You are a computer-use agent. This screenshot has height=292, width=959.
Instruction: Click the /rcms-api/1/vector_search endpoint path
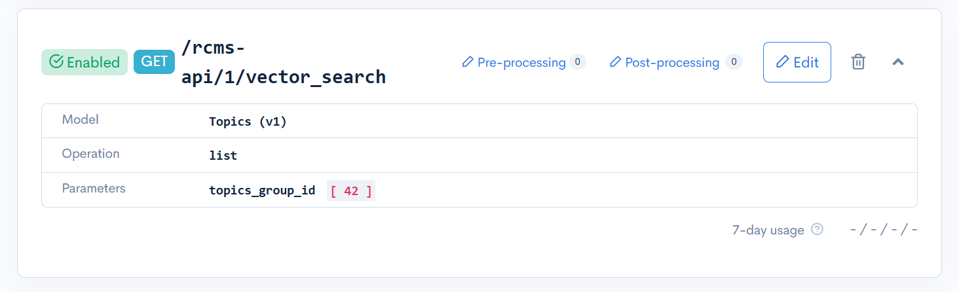click(283, 62)
